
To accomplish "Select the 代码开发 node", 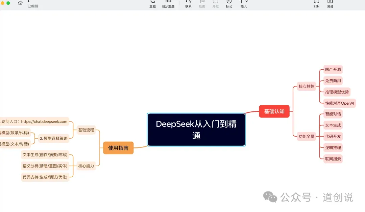I will pyautogui.click(x=333, y=137).
